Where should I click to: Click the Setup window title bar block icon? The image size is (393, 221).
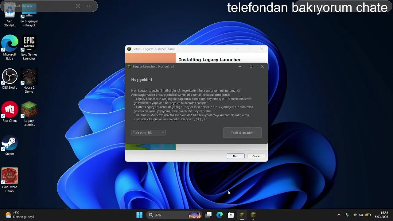129,49
